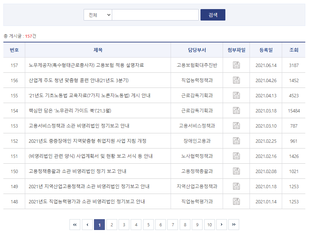Click date cell 2021.06.14
Image resolution: width=310 pixels, height=233 pixels.
click(266, 65)
